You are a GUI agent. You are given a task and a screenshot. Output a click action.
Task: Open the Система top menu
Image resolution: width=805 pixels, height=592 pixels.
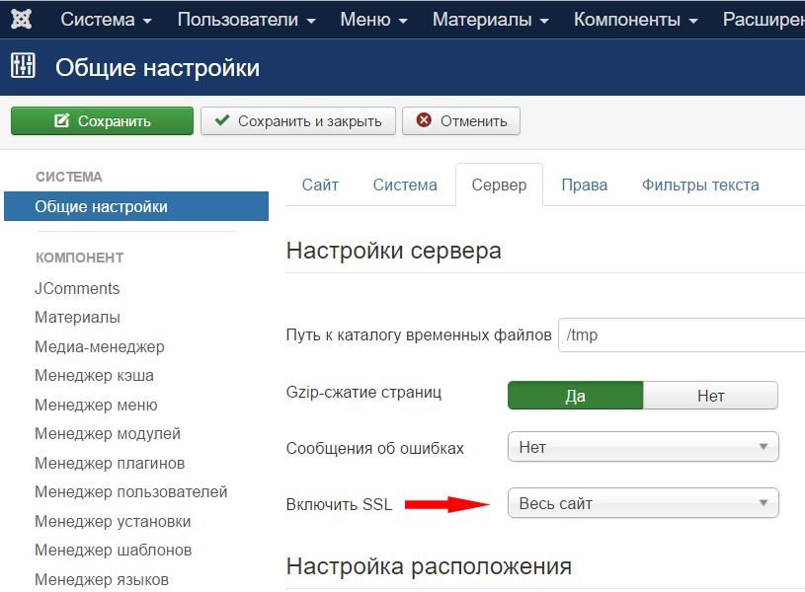(106, 20)
